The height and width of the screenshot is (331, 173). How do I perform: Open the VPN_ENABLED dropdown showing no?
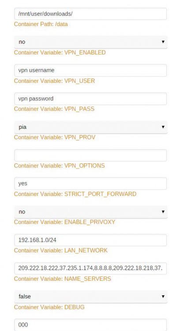[91, 42]
